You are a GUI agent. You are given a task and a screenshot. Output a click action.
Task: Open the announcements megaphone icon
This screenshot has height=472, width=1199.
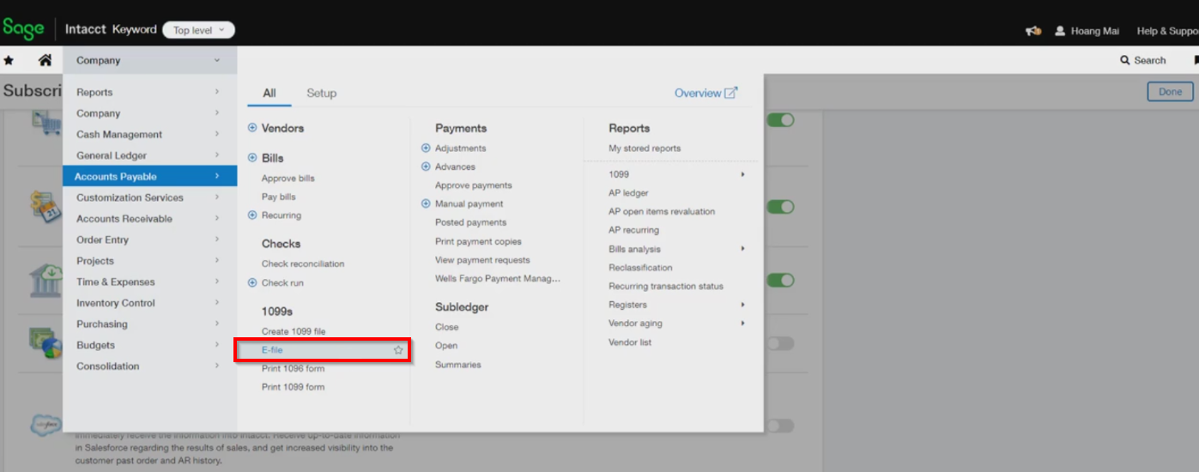(1033, 31)
